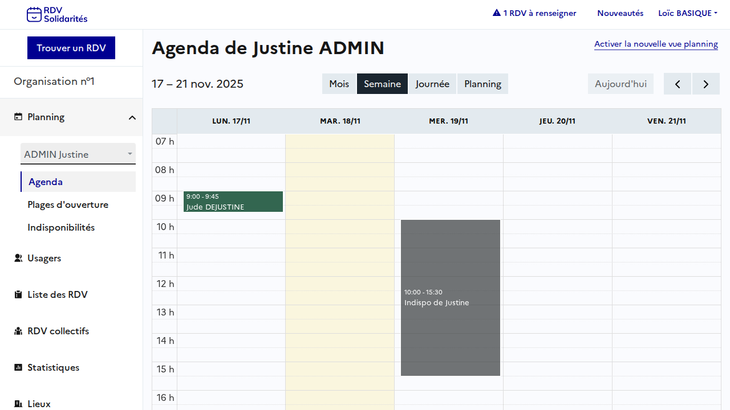This screenshot has height=410, width=730.
Task: Click the Trouver un RDV button
Action: pos(71,48)
